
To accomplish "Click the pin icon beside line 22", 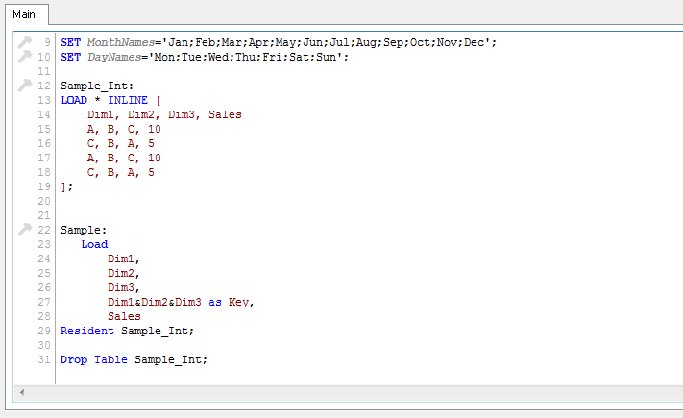I will tap(25, 230).
